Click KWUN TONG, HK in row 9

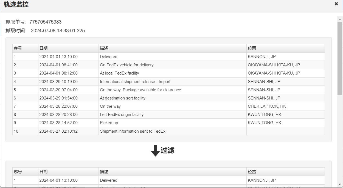click(265, 123)
